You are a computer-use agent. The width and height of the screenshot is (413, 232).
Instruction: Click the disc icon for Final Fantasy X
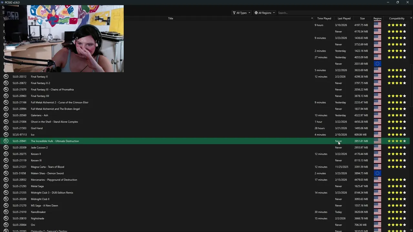(6, 77)
